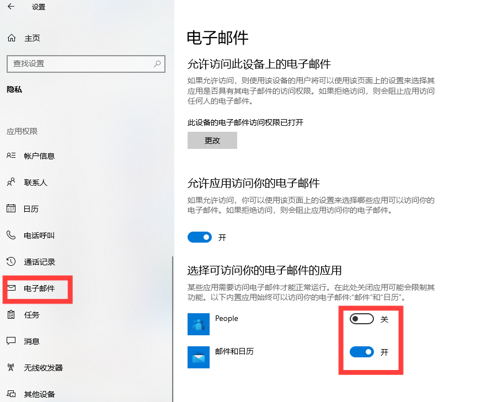
Task: Click the sidebar vertical scrollbar
Action: click(x=173, y=329)
